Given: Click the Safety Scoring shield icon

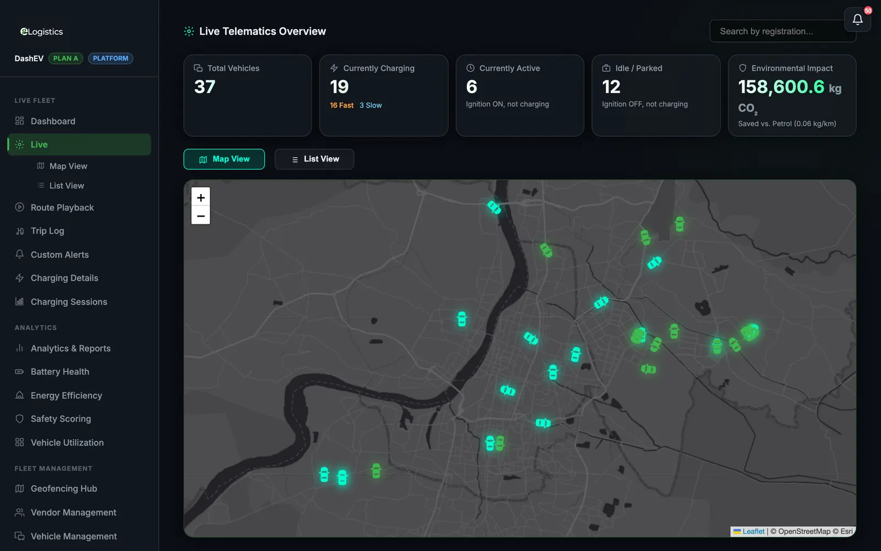Looking at the screenshot, I should coord(19,419).
